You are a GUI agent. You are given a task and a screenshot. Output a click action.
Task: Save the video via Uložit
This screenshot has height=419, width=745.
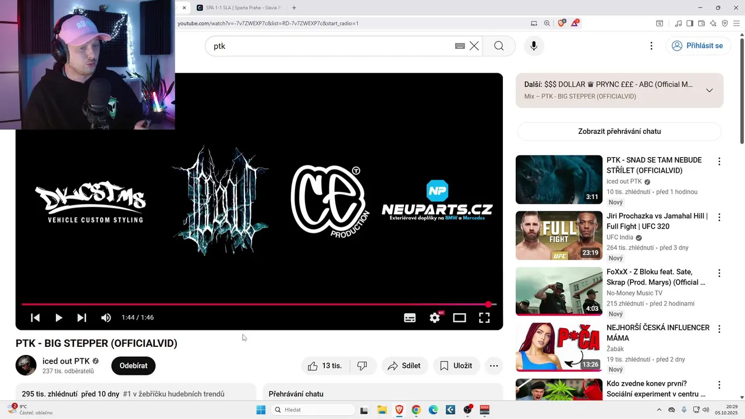point(456,366)
